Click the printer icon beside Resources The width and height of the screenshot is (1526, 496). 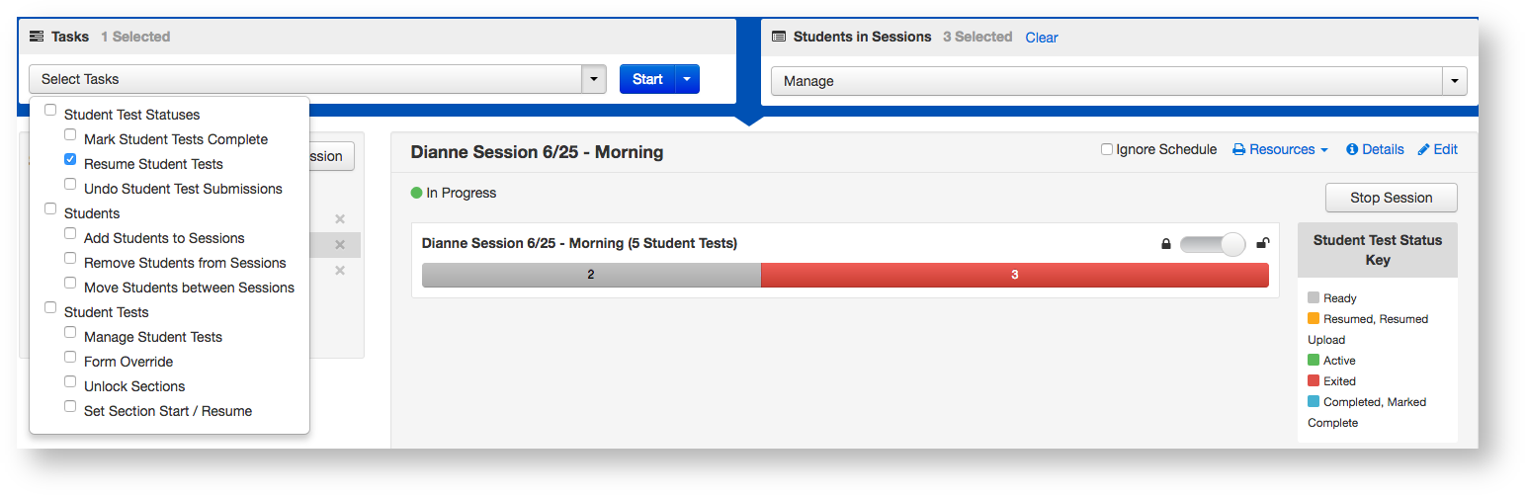[1238, 150]
